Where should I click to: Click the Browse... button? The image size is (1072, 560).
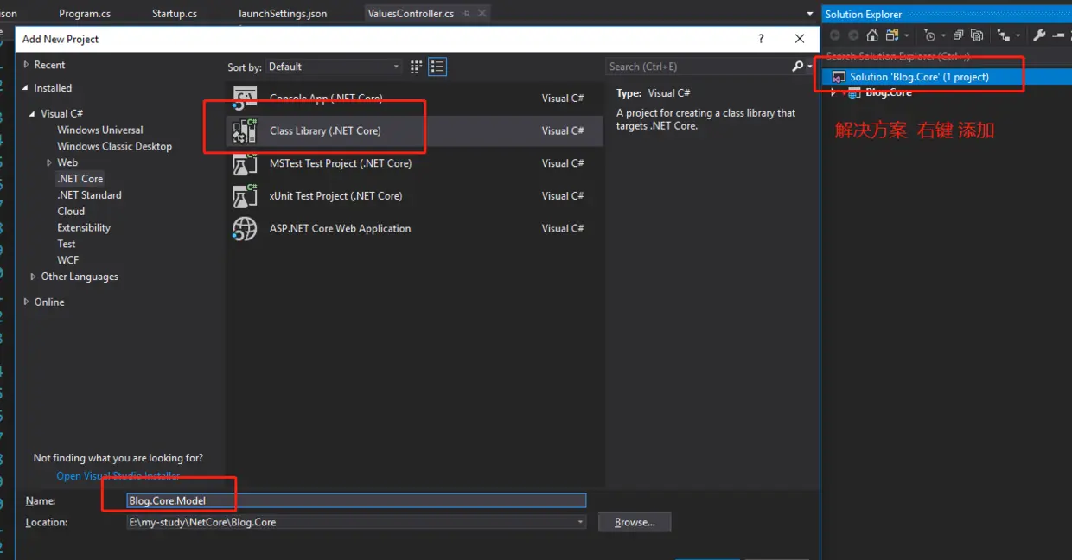pyautogui.click(x=635, y=522)
